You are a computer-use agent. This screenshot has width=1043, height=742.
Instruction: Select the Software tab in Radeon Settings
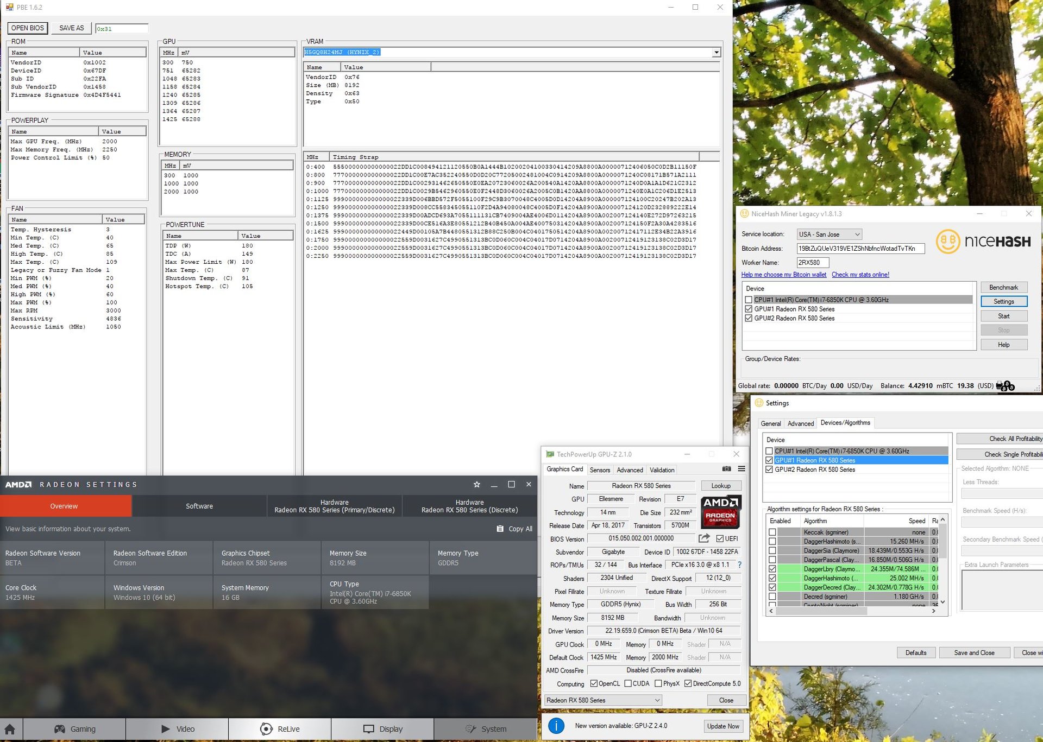tap(199, 506)
